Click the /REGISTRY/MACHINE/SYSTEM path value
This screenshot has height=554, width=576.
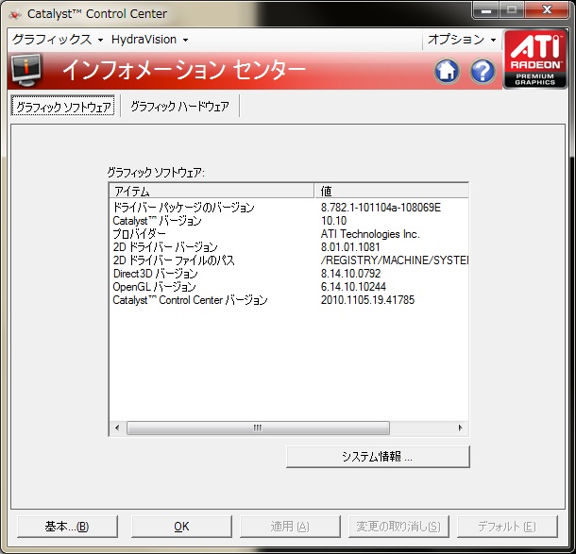[395, 260]
